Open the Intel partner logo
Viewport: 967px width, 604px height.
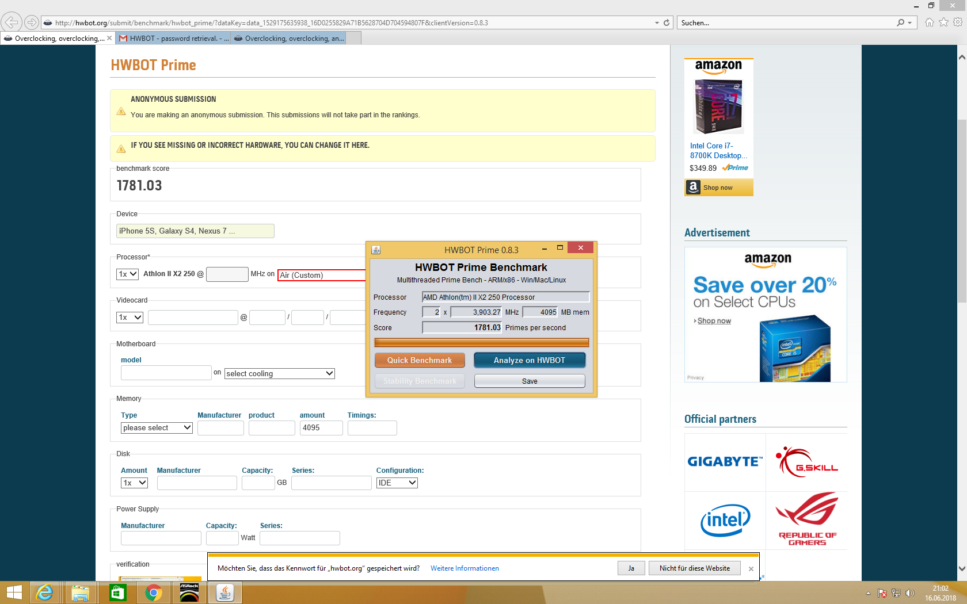click(725, 521)
